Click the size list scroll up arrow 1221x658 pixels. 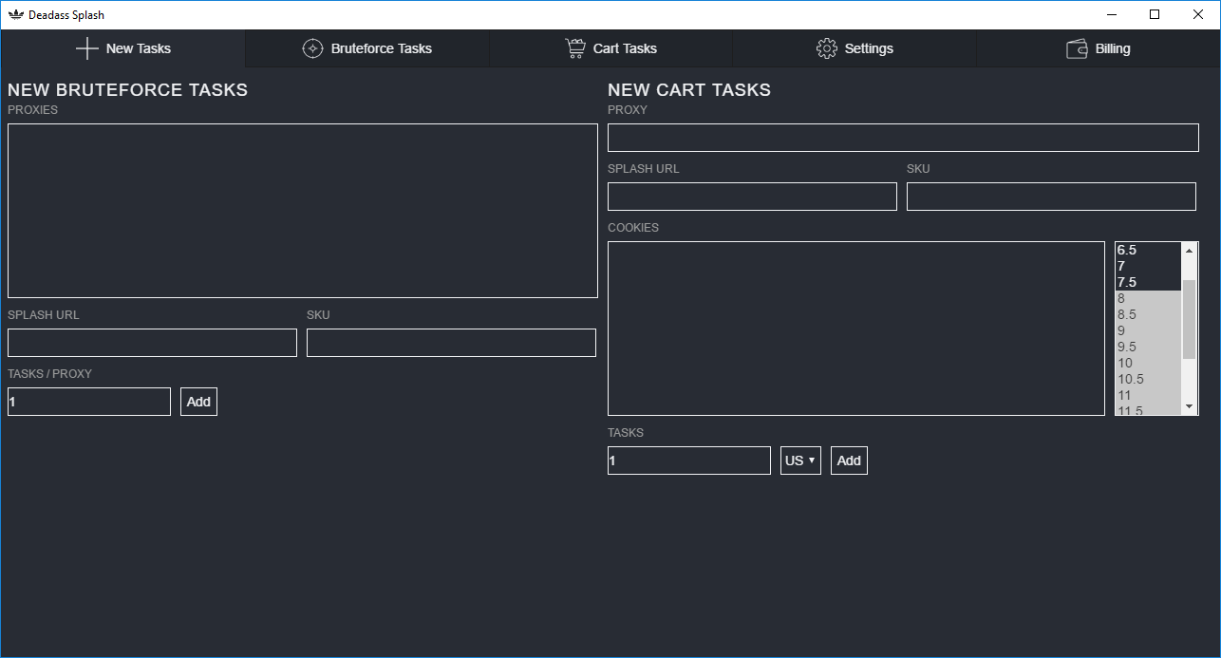point(1190,251)
